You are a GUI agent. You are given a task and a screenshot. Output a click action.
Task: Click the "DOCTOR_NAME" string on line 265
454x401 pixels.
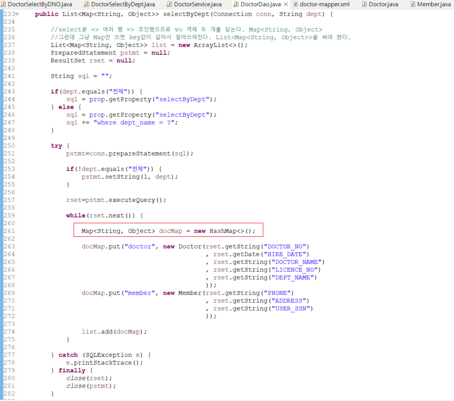(297, 262)
